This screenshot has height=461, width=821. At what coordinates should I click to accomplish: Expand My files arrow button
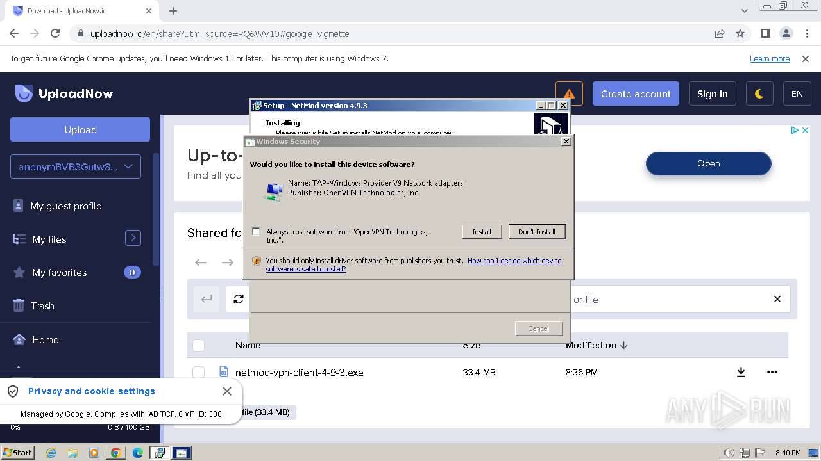pyautogui.click(x=133, y=238)
